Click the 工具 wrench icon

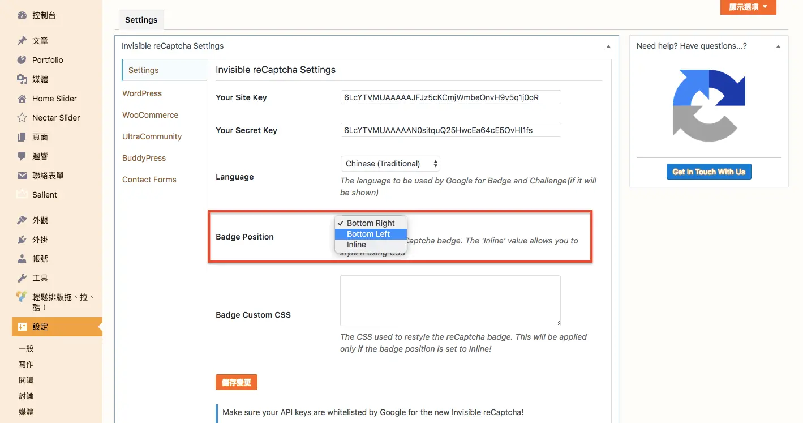[22, 278]
